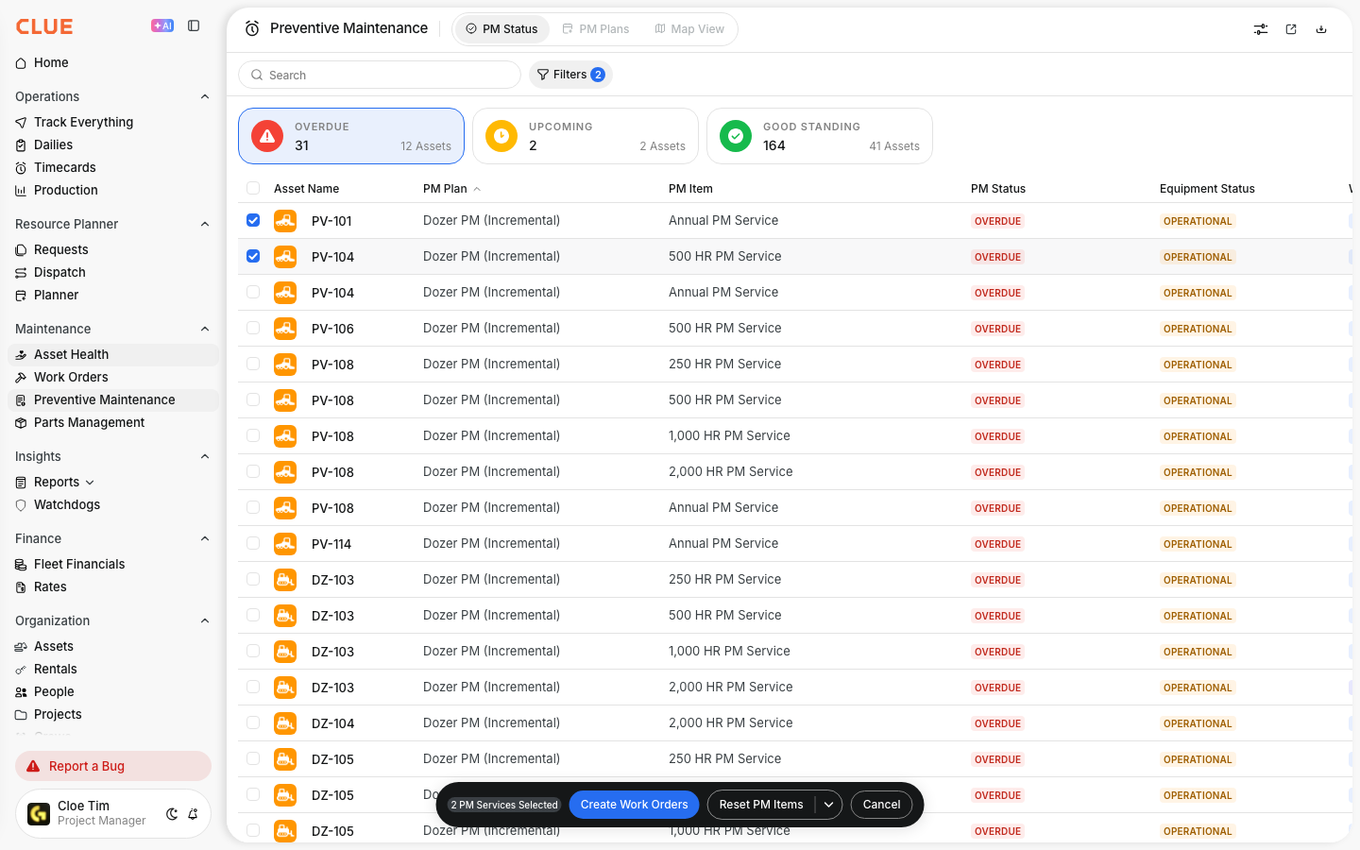Click asset icon for DZ-104 row
1360x850 pixels.
[285, 723]
